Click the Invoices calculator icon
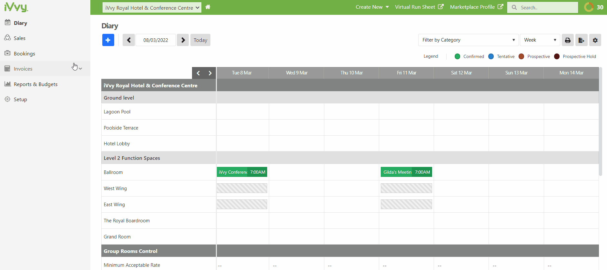The height and width of the screenshot is (270, 607). tap(7, 69)
